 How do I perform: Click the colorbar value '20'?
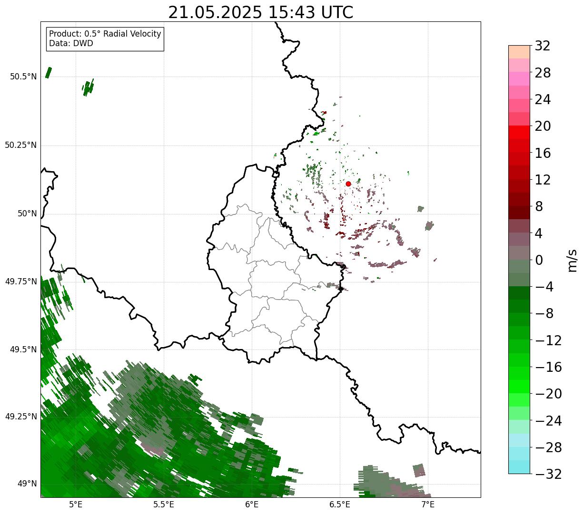[543, 126]
